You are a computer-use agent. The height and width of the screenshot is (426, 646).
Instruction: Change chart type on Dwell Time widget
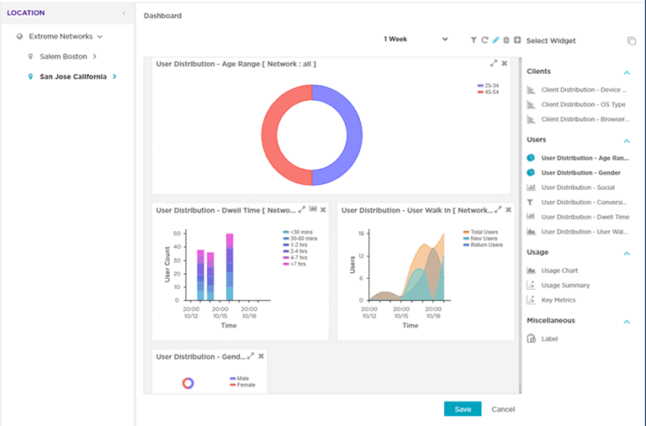313,209
